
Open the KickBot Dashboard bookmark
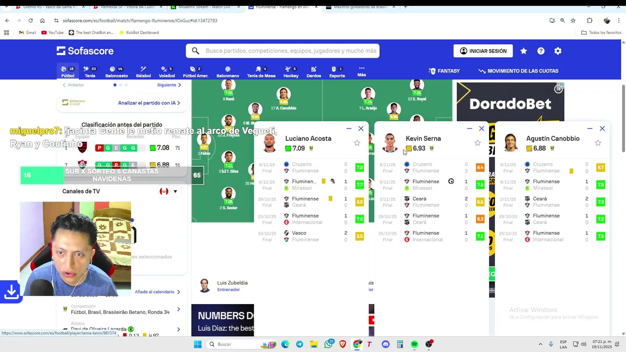(138, 33)
